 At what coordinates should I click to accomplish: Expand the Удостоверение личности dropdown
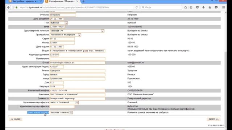pyautogui.click(x=77, y=31)
